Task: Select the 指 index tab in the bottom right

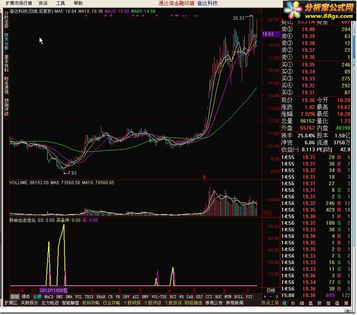Action: tap(328, 303)
